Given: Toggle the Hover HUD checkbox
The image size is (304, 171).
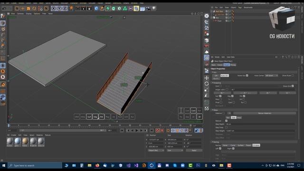Looking at the screenshot, I should click(x=247, y=76).
